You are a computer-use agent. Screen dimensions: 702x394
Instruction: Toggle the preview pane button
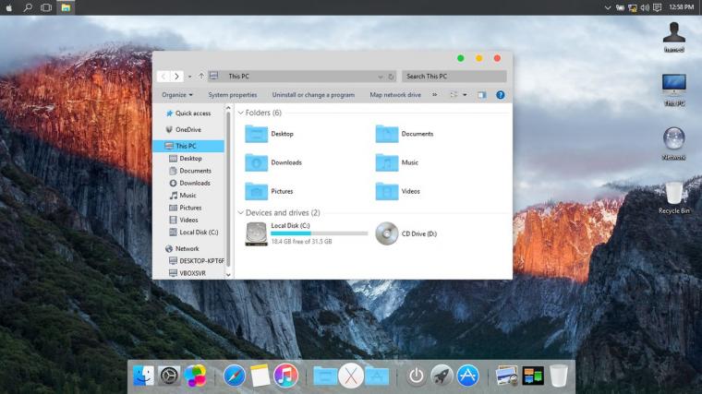point(482,95)
